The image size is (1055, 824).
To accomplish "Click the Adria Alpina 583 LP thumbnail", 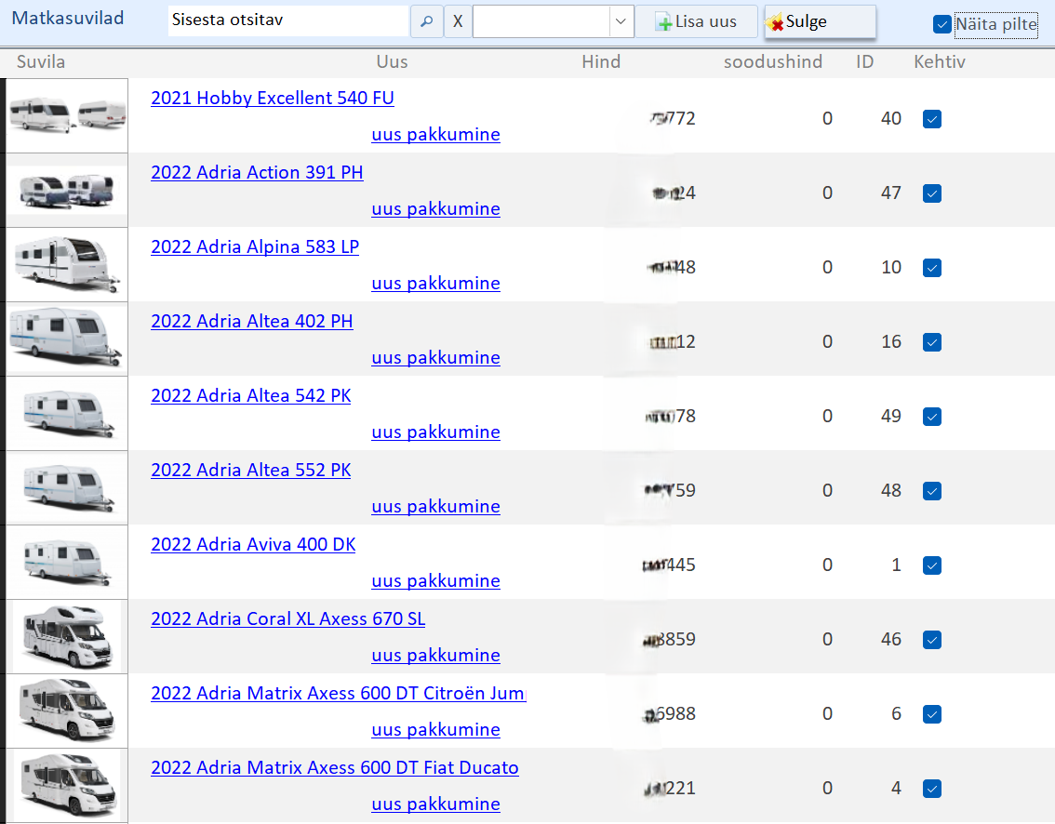I will point(67,264).
